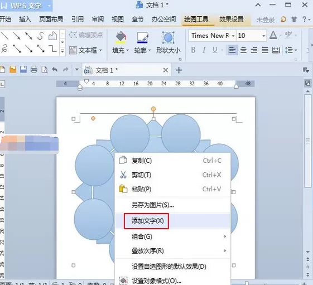Open the 叠放次序(R) submenu
This screenshot has height=285, width=313.
point(173,250)
